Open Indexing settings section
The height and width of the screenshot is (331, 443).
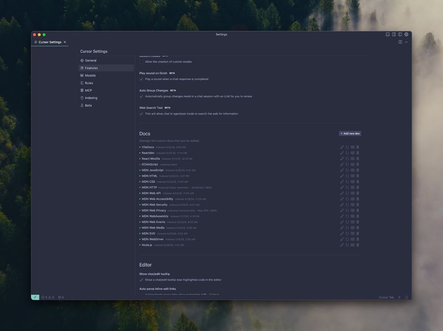106,98
